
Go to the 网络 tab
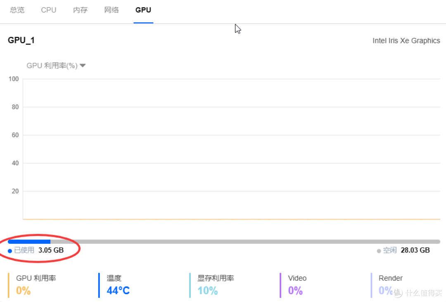pos(111,10)
